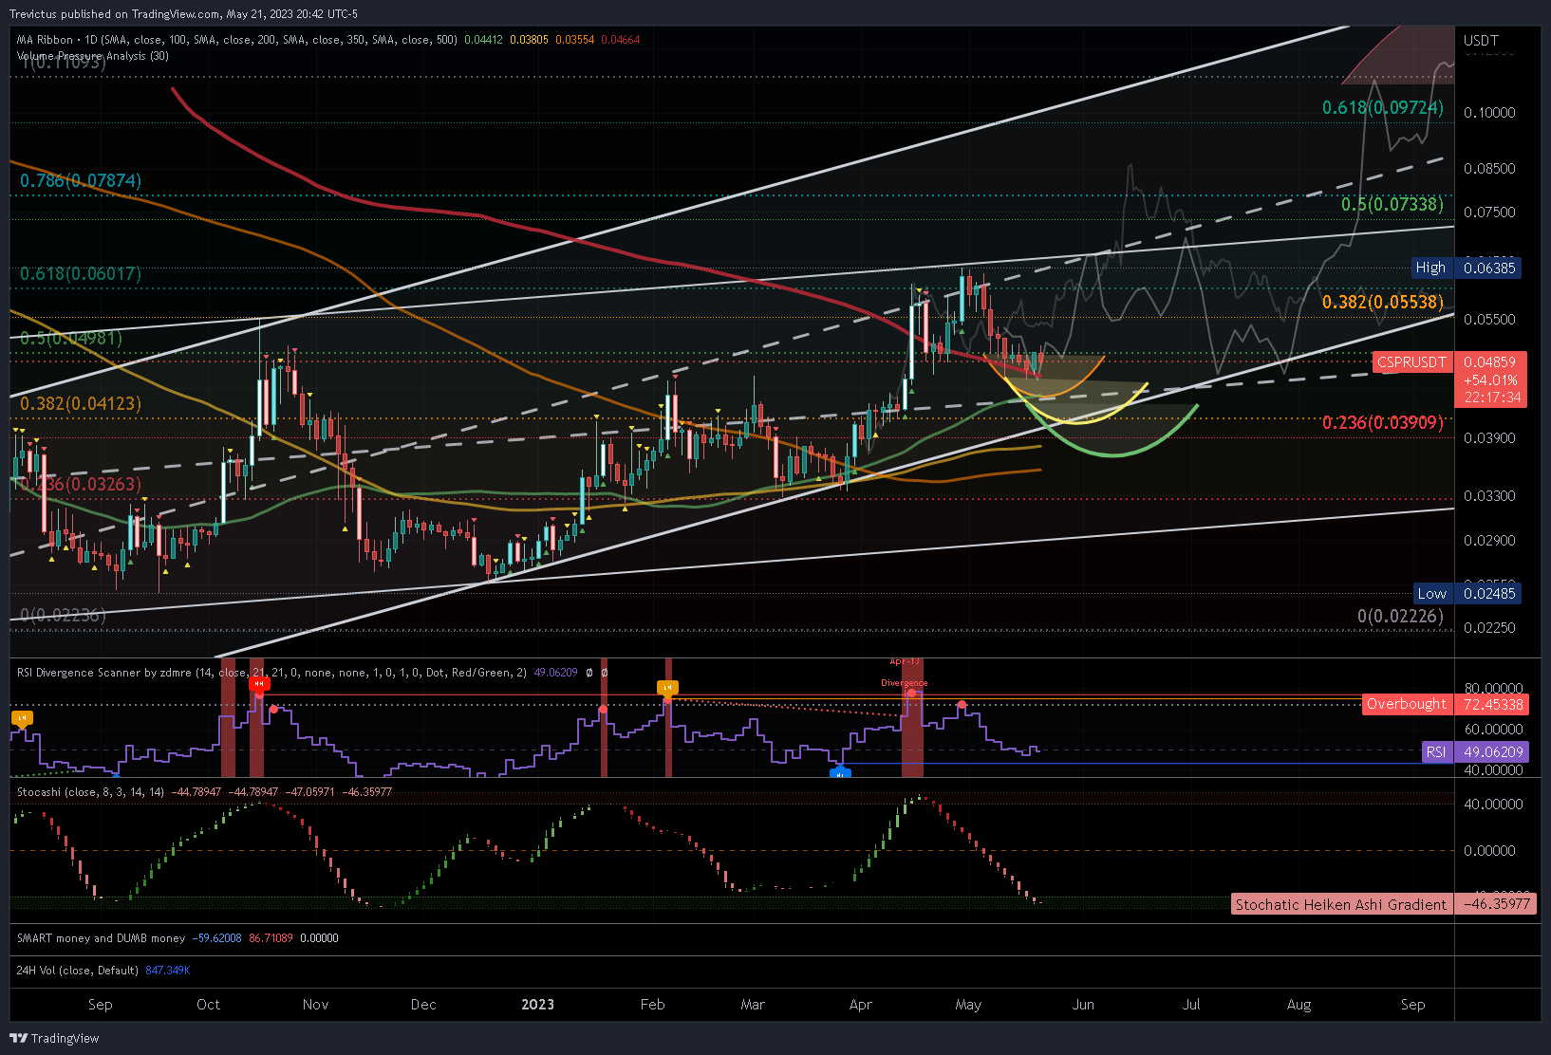Click the red bearish marker near October in RSI pane
This screenshot has width=1551, height=1055.
pos(257,683)
